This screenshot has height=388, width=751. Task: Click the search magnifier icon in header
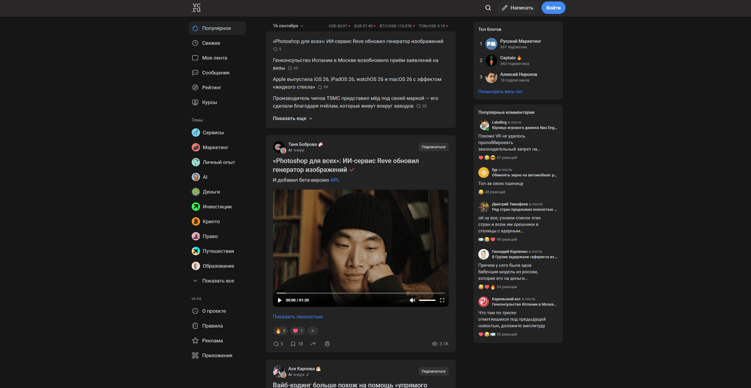click(488, 8)
